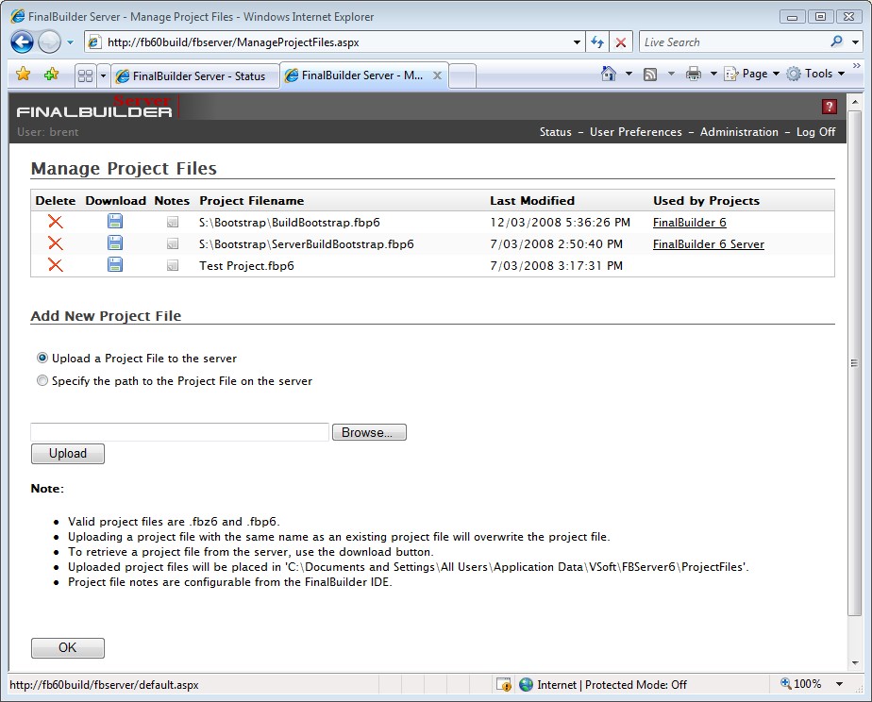Screen dimensions: 872x702
Task: Open the Print options dropdown arrow
Action: (713, 74)
